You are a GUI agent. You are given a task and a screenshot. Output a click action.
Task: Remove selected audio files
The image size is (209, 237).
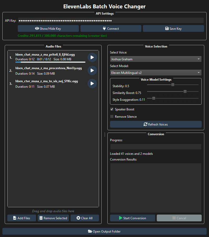point(53,218)
